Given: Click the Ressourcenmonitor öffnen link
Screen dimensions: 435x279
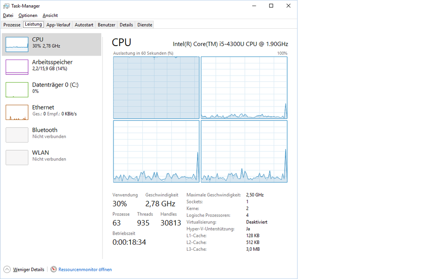Looking at the screenshot, I should (85, 269).
